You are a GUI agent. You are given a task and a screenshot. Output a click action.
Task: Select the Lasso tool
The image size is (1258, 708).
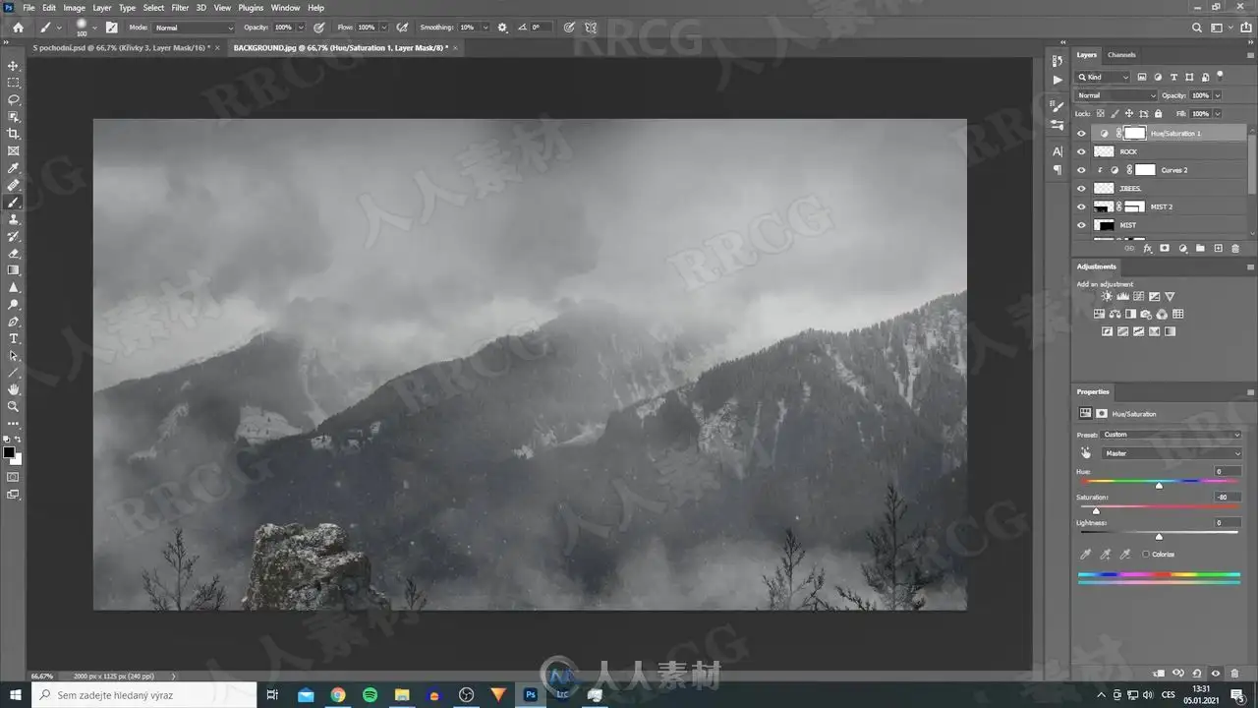(x=14, y=99)
